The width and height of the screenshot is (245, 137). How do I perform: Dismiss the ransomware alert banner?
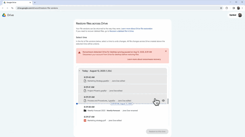[x=166, y=51]
